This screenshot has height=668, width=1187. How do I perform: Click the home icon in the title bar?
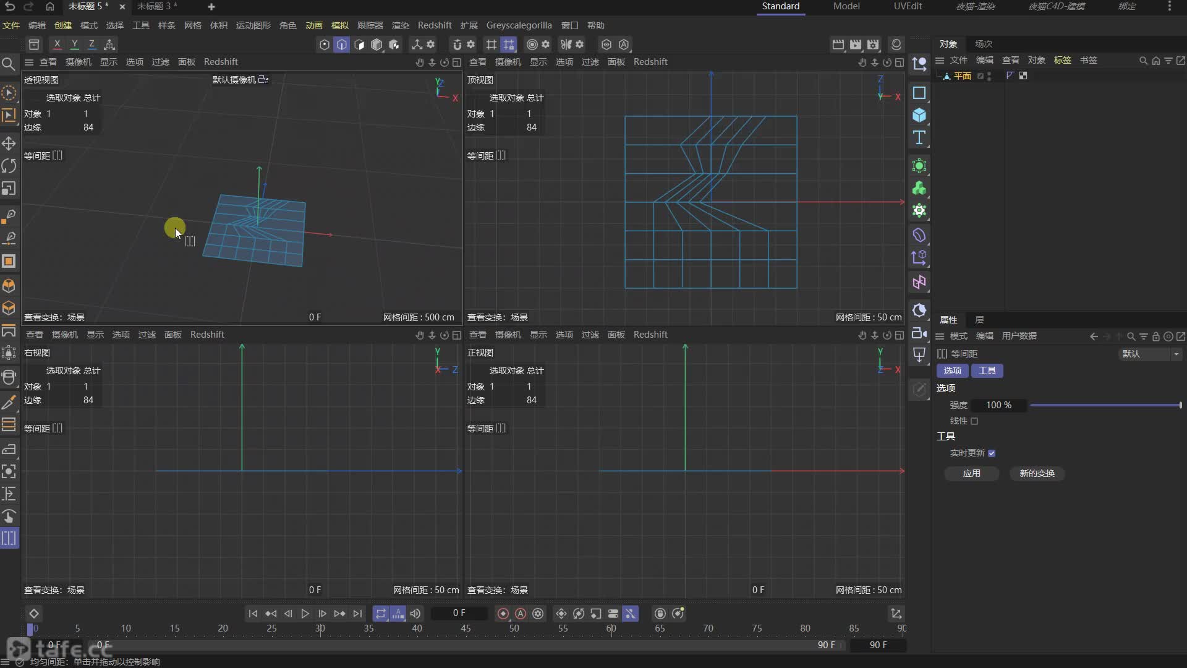pyautogui.click(x=50, y=6)
